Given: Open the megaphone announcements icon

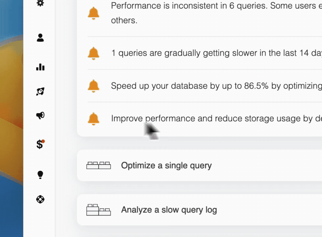Looking at the screenshot, I should [40, 116].
